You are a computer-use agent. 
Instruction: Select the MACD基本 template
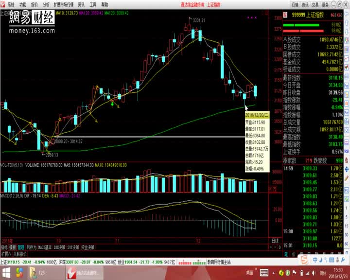pyautogui.click(x=45, y=247)
